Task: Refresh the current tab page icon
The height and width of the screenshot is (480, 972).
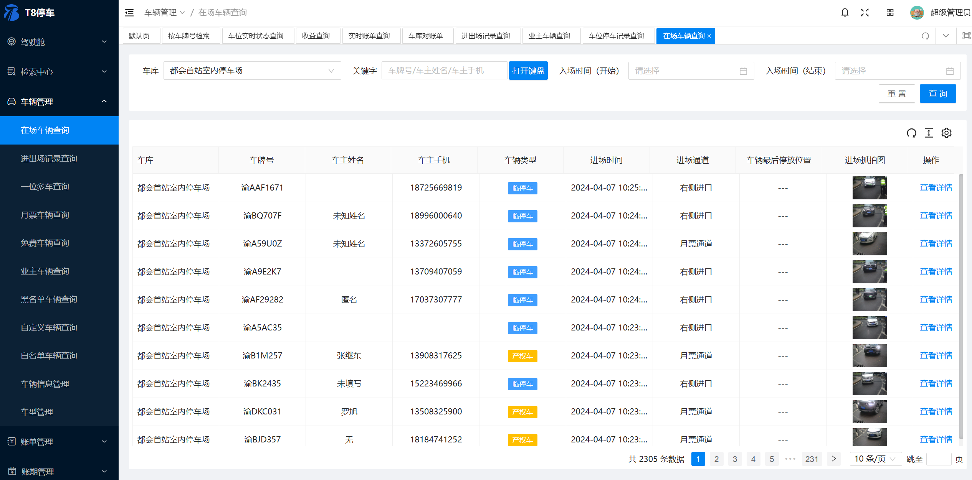Action: 925,36
